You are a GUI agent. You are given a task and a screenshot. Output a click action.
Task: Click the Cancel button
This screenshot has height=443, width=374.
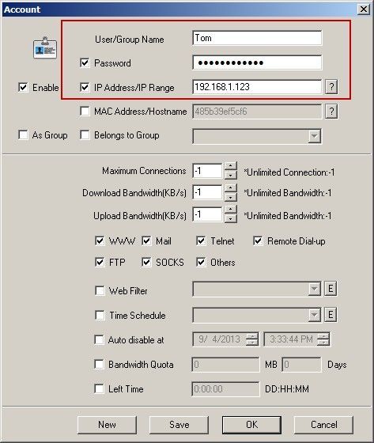pos(323,425)
